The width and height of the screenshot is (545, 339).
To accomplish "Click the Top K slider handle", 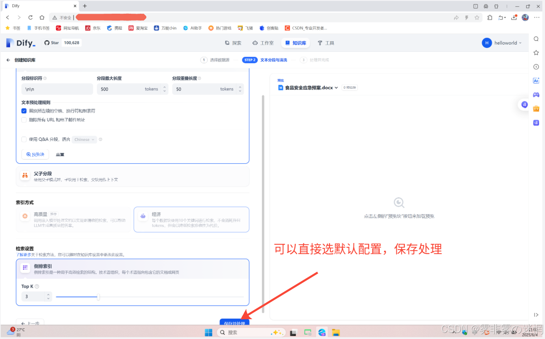I will pos(98,297).
